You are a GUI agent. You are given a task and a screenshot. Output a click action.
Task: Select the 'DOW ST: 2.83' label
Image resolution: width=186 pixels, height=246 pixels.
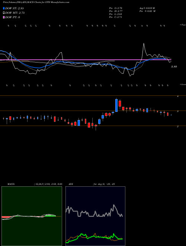[15, 8]
